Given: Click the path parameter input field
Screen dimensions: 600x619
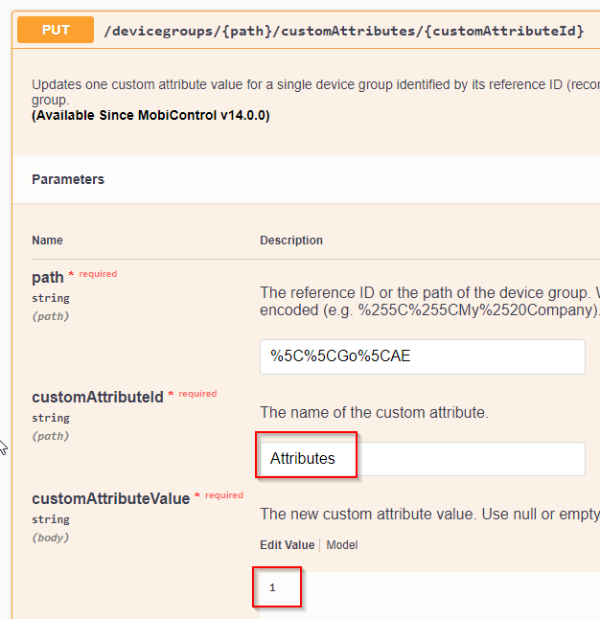Looking at the screenshot, I should click(422, 356).
